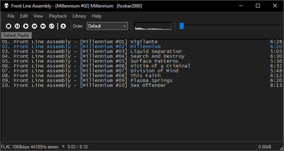Click the seek bar slider handle
Image resolution: width=284 pixels, height=151 pixels.
pos(181,26)
